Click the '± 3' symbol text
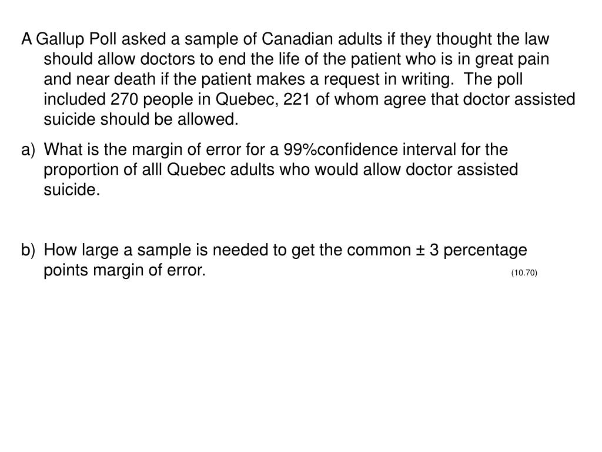 (427, 250)
